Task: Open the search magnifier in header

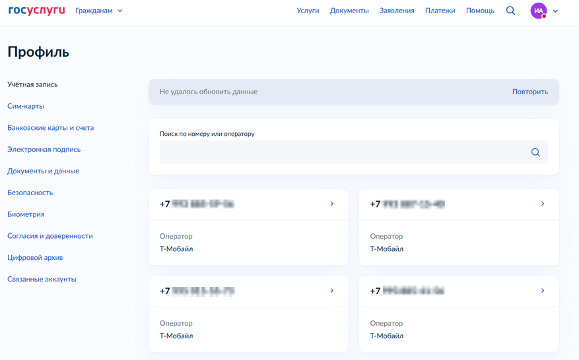Action: coord(510,11)
